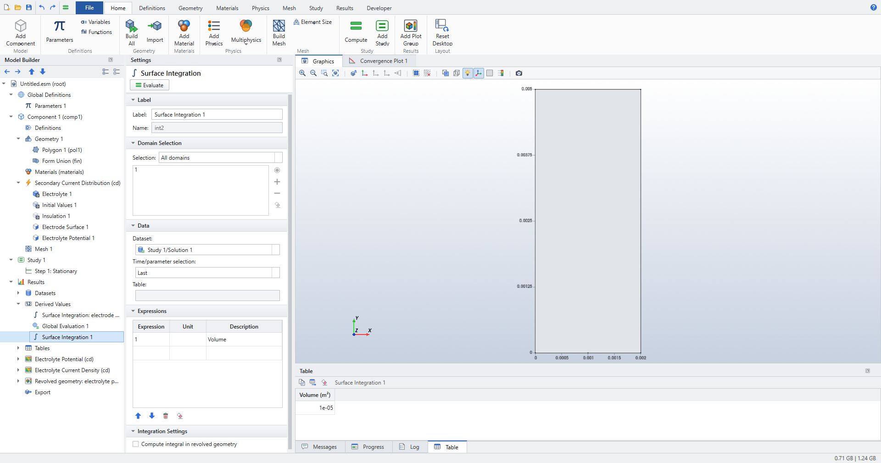
Task: Open the help question mark icon
Action: pyautogui.click(x=873, y=7)
